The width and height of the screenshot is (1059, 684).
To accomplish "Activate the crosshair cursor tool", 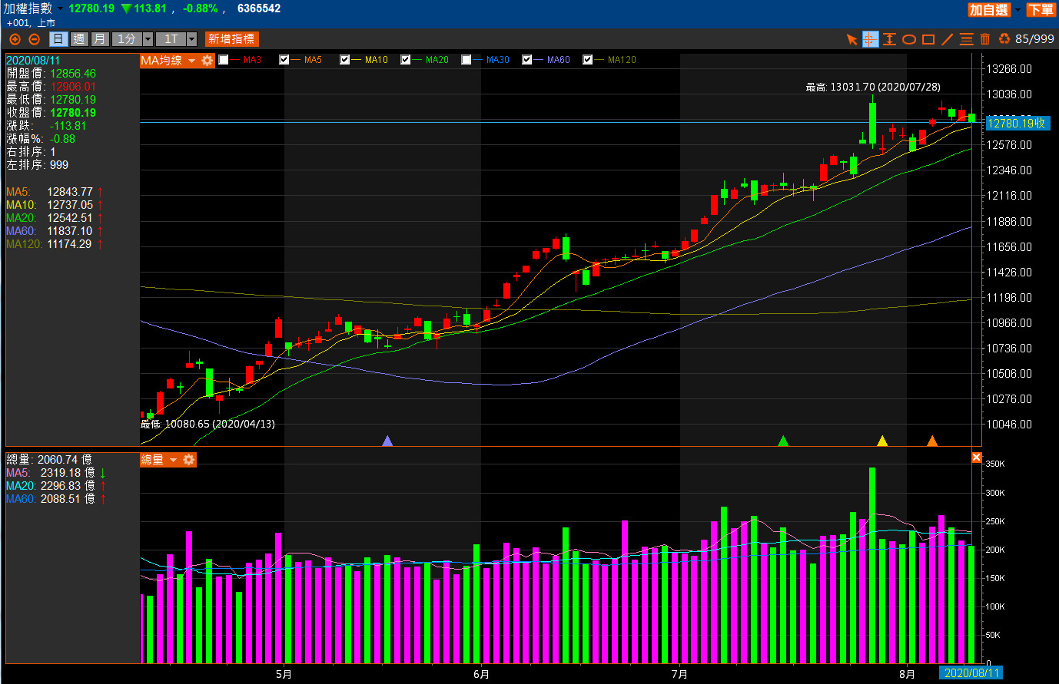I will (x=870, y=39).
